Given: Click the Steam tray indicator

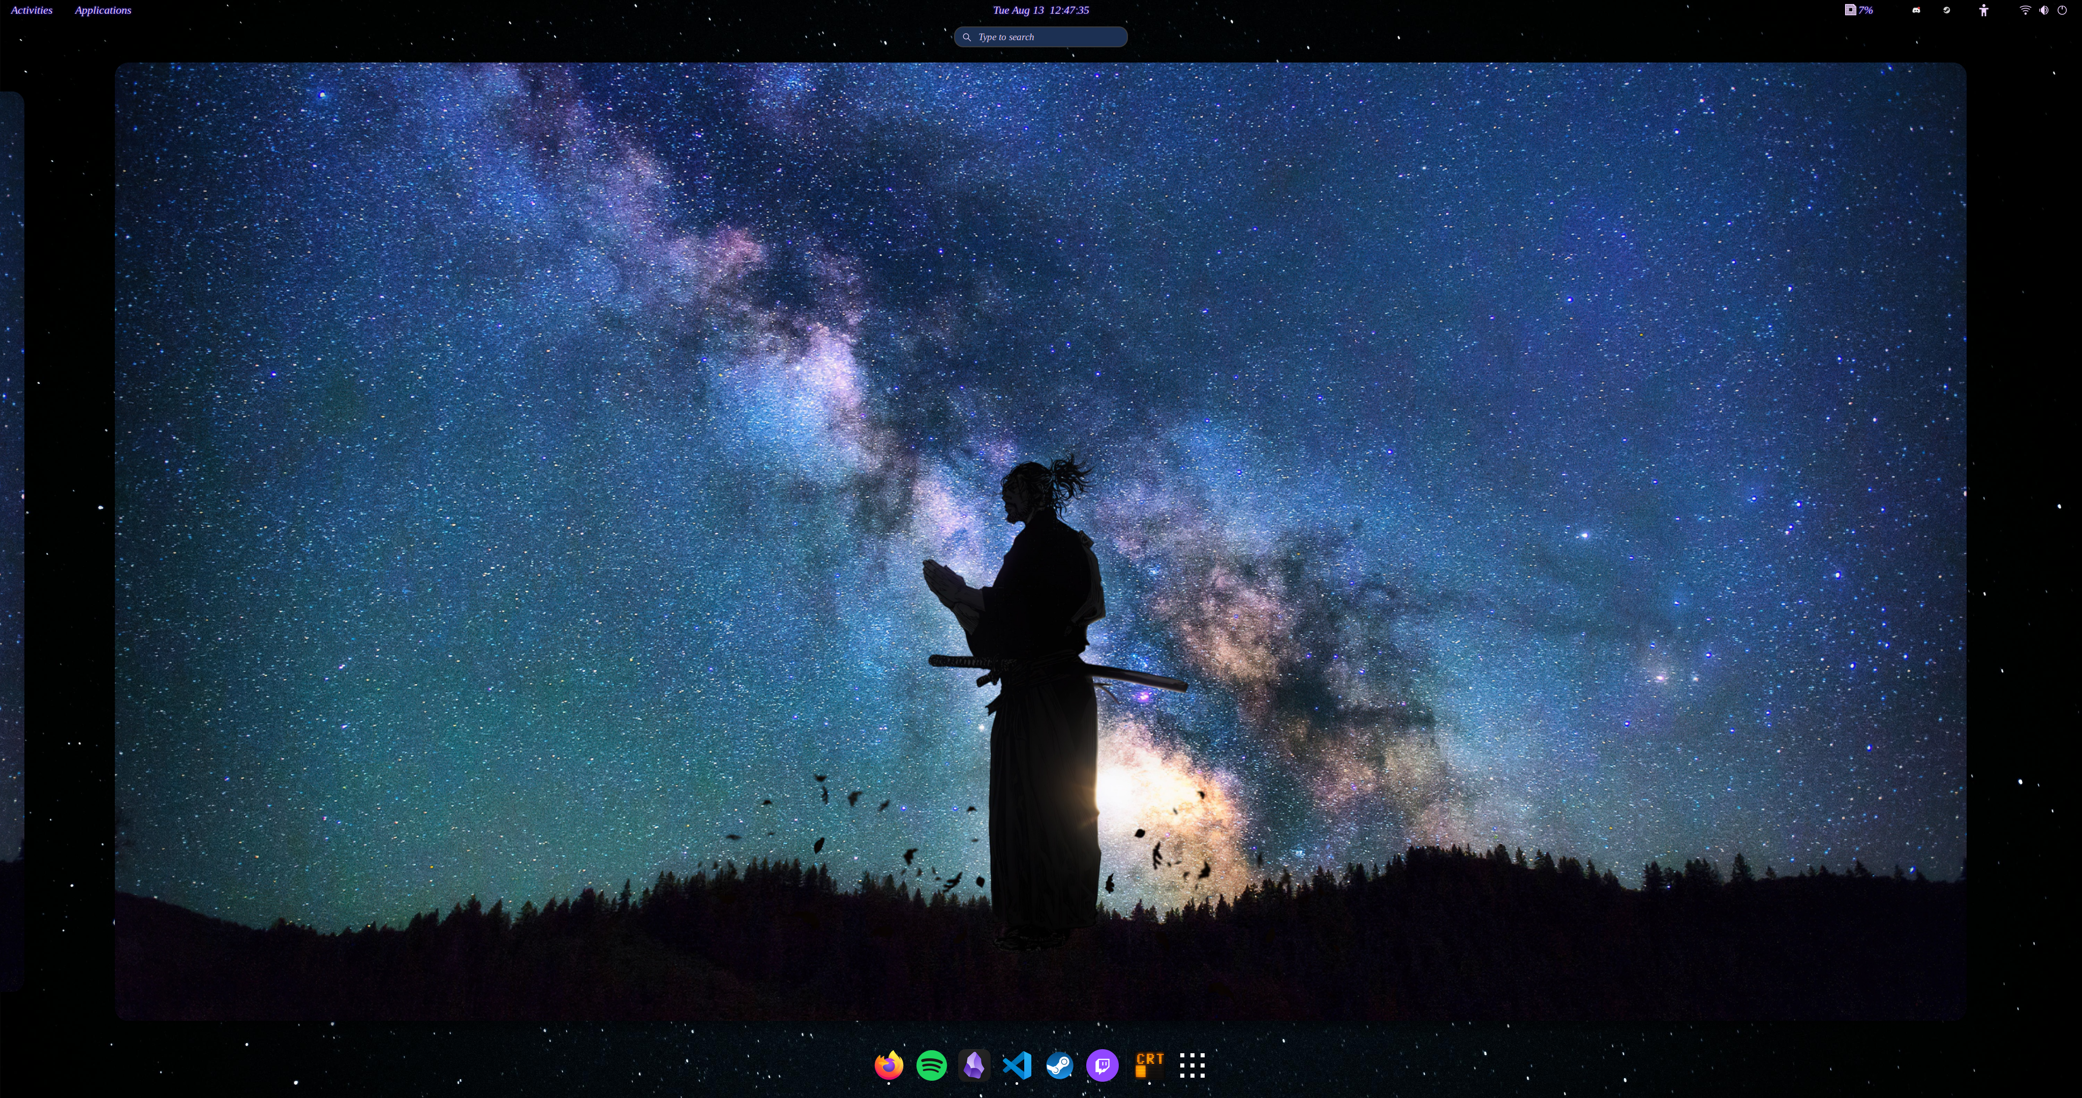Looking at the screenshot, I should (1946, 11).
